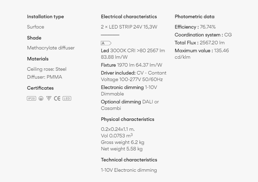Click the Installation type heading
The width and height of the screenshot is (258, 182).
tap(45, 17)
